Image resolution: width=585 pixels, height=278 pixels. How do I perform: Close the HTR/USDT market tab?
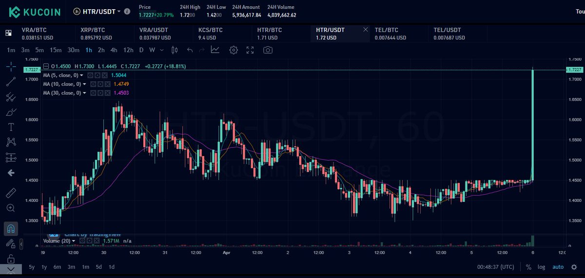click(366, 30)
